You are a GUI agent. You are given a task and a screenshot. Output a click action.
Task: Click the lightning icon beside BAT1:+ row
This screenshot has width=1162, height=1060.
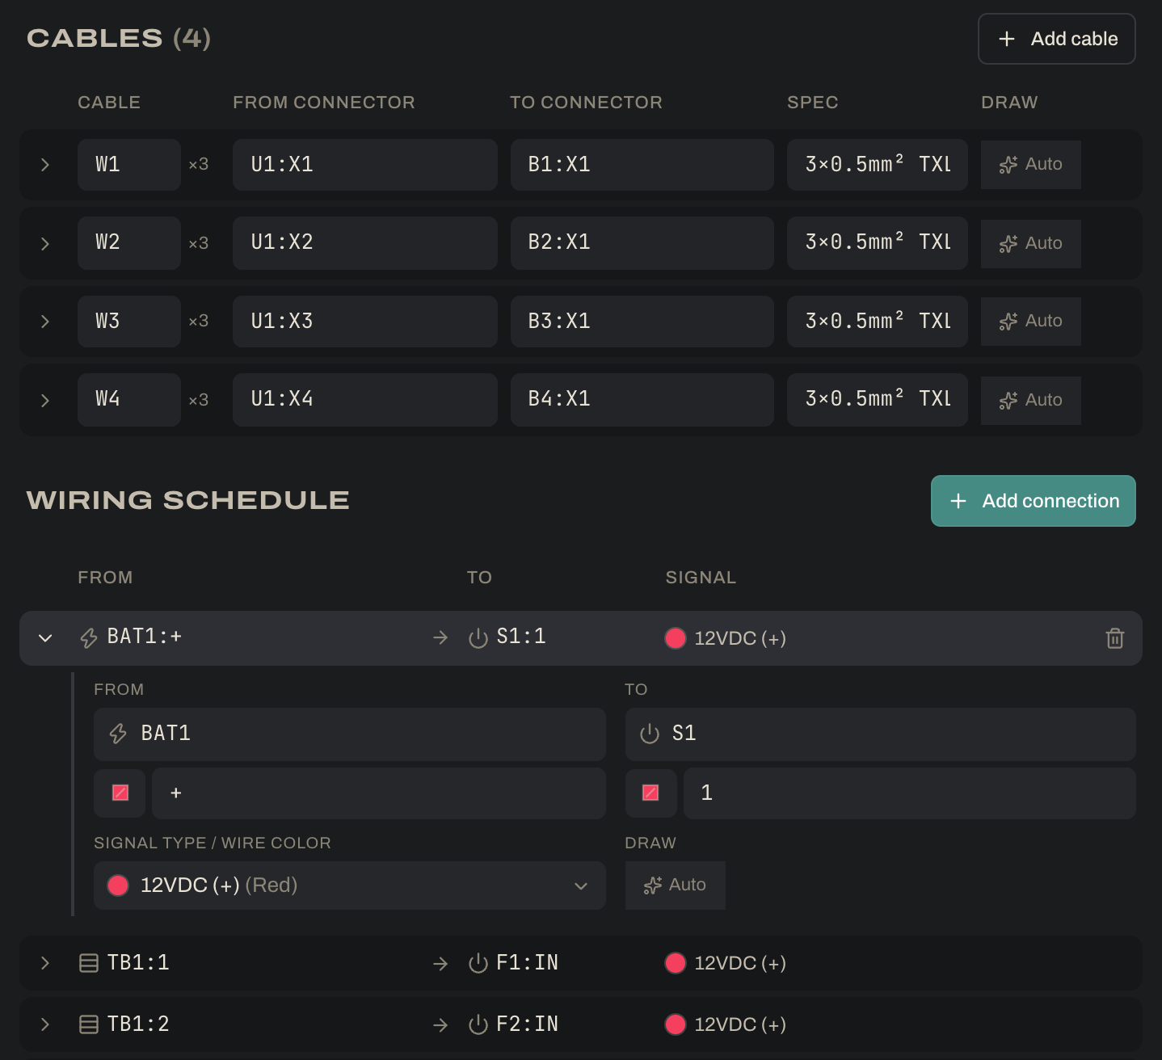(89, 638)
